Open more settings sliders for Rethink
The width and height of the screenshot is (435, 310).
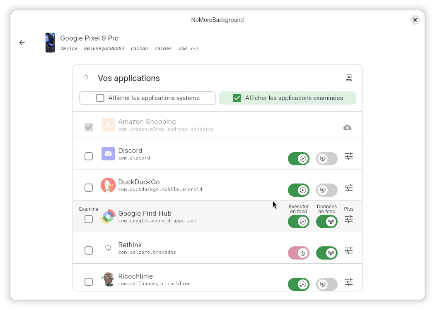pyautogui.click(x=349, y=251)
